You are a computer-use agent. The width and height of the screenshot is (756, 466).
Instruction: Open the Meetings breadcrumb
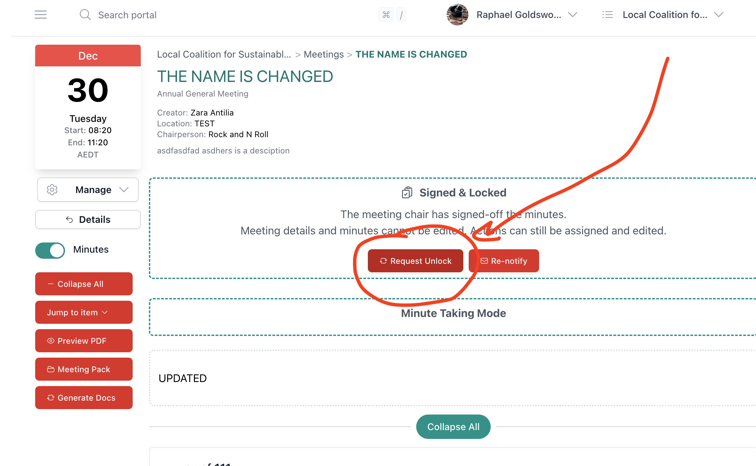point(323,54)
